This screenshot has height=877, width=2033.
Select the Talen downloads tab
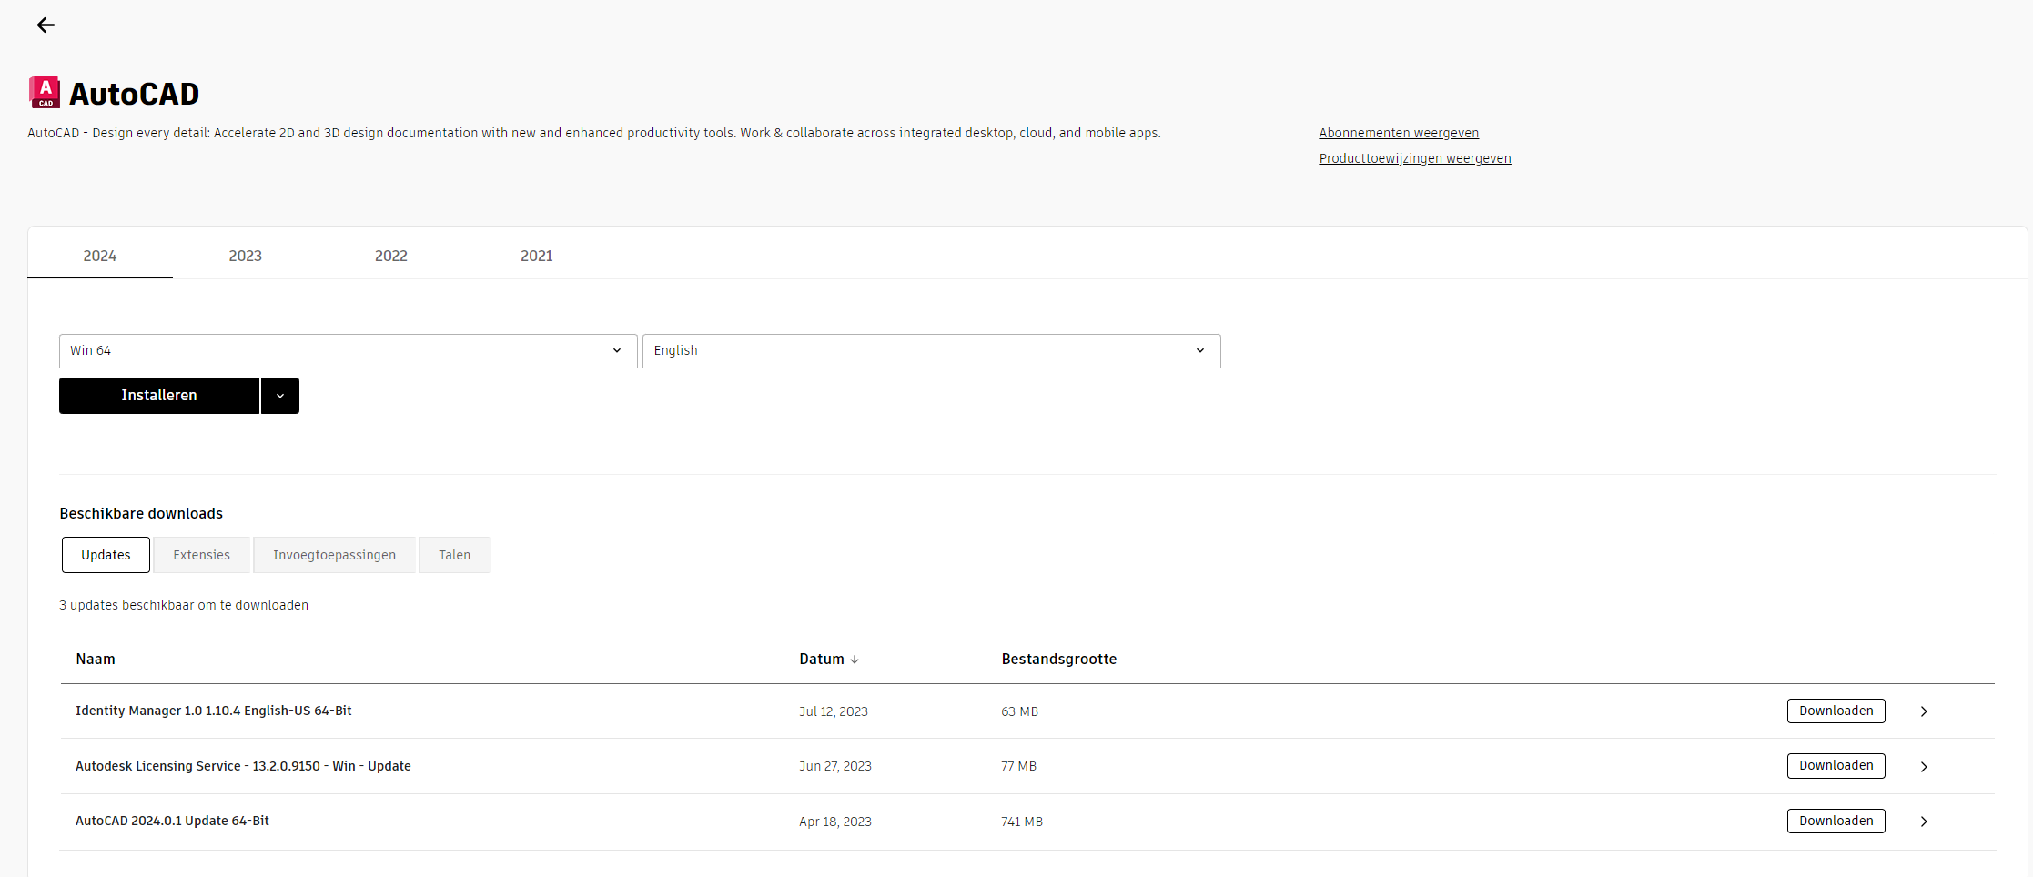click(455, 555)
